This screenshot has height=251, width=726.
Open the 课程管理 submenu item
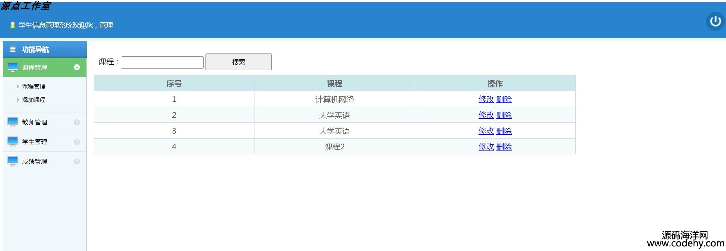click(x=34, y=87)
